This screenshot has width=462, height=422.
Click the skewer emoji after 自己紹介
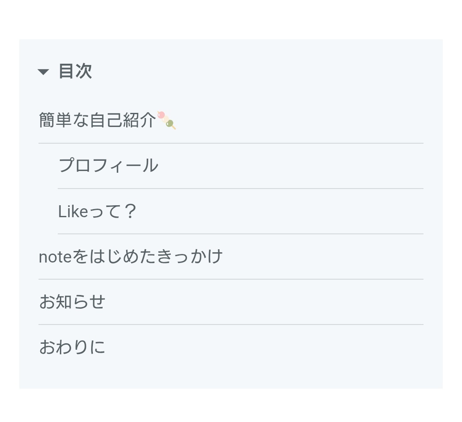click(166, 120)
